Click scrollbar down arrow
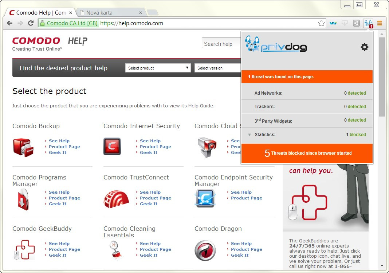This screenshot has width=389, height=273. tap(382, 266)
